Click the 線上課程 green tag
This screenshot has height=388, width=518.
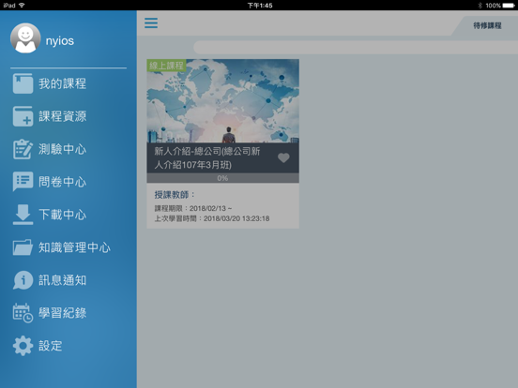pos(166,66)
